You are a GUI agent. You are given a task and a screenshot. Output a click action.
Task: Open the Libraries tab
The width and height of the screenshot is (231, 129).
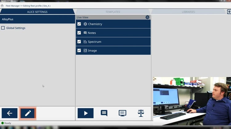[188, 12]
